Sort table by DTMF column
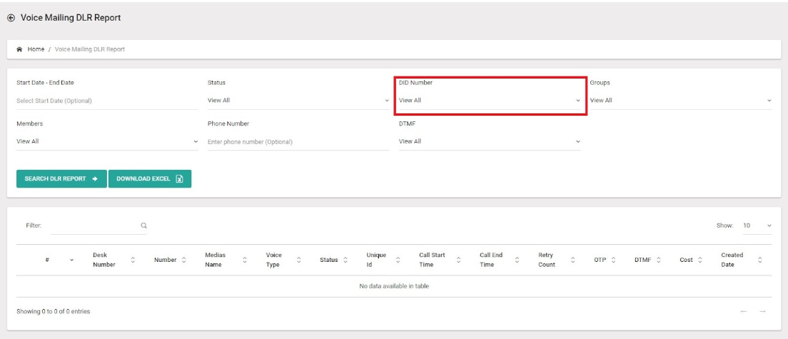Screen dimensions: 788x339 647,260
